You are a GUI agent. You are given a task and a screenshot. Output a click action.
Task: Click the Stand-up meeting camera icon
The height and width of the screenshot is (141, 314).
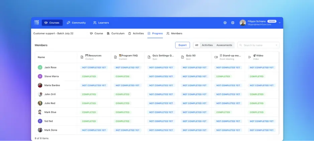(x=216, y=57)
